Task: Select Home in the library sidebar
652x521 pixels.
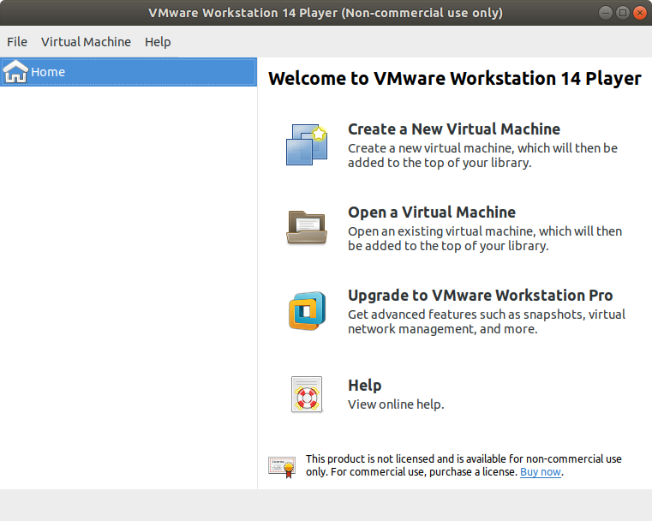Action: point(129,72)
